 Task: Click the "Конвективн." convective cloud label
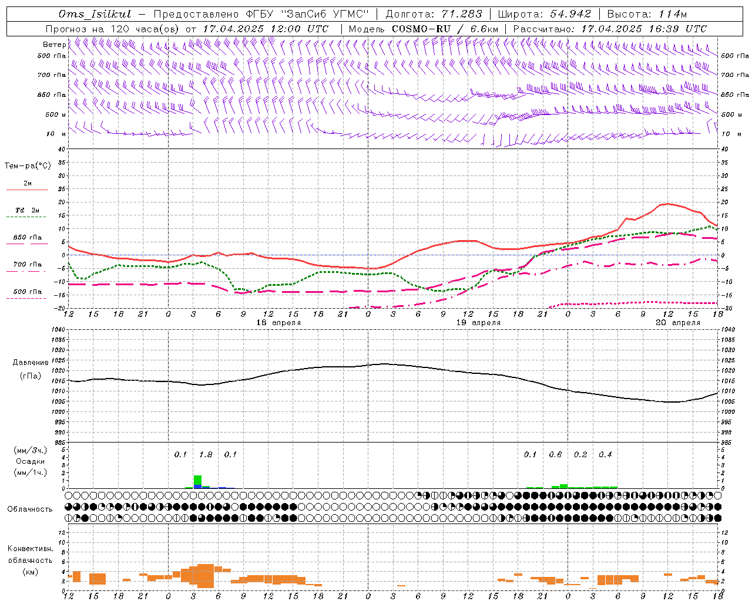point(31,549)
